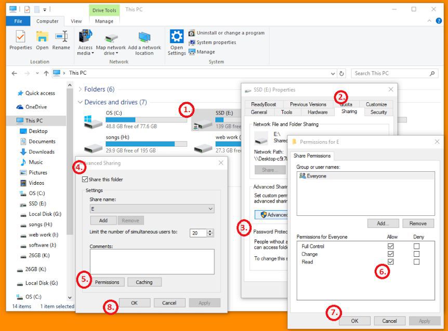Viewport: 448px width, 331px height.
Task: Click the Access media icon
Action: pyautogui.click(x=85, y=37)
